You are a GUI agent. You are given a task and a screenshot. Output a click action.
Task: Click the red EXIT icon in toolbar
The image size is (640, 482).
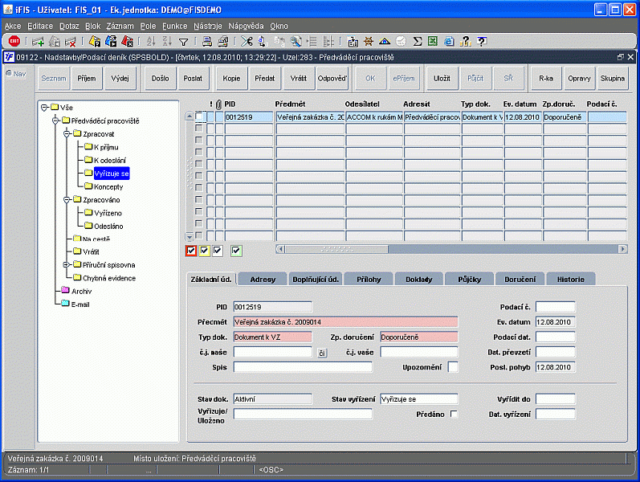pyautogui.click(x=14, y=41)
